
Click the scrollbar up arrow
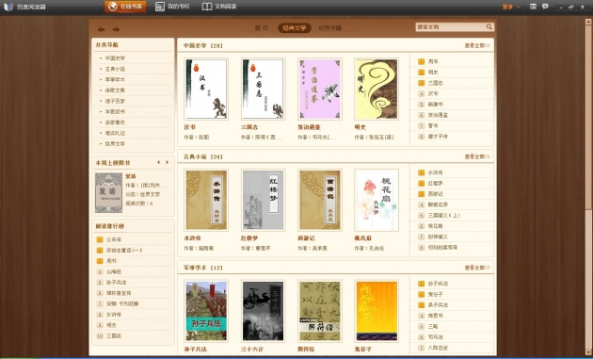tap(588, 22)
